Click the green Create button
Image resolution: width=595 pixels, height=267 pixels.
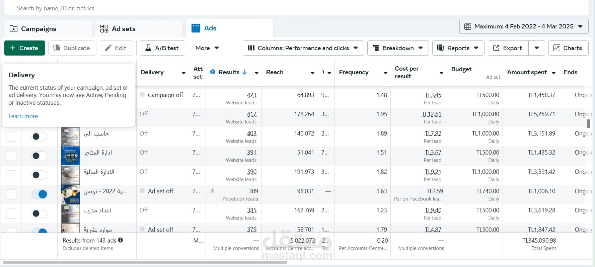[24, 48]
